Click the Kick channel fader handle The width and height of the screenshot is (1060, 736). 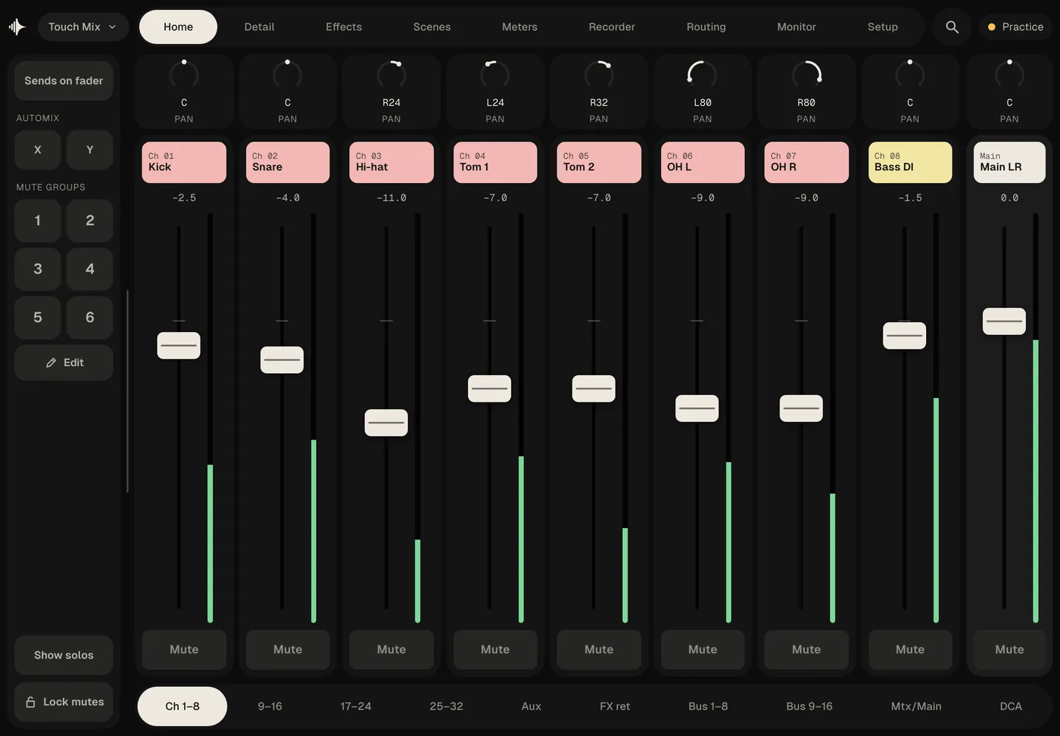point(179,346)
